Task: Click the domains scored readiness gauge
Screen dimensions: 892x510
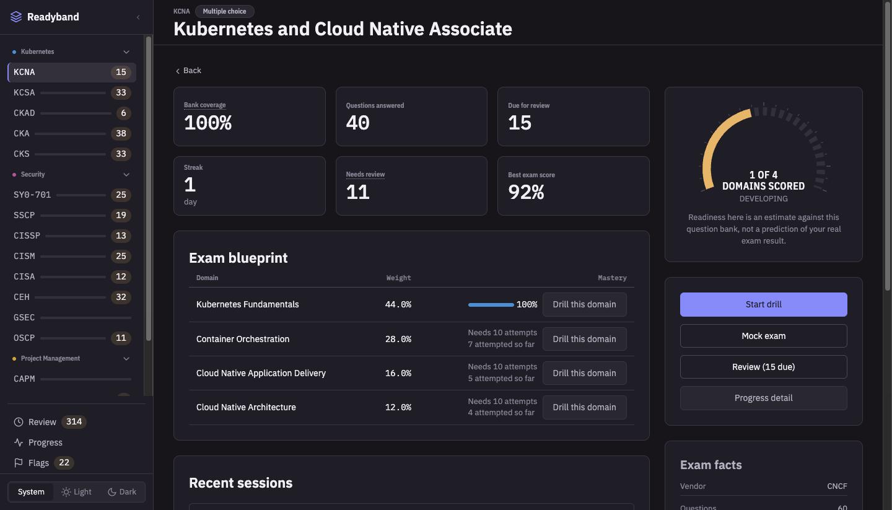Action: [764, 149]
